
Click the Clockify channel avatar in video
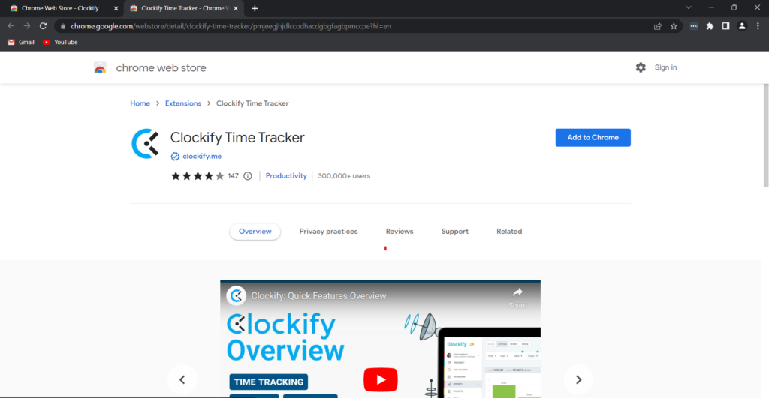point(237,295)
